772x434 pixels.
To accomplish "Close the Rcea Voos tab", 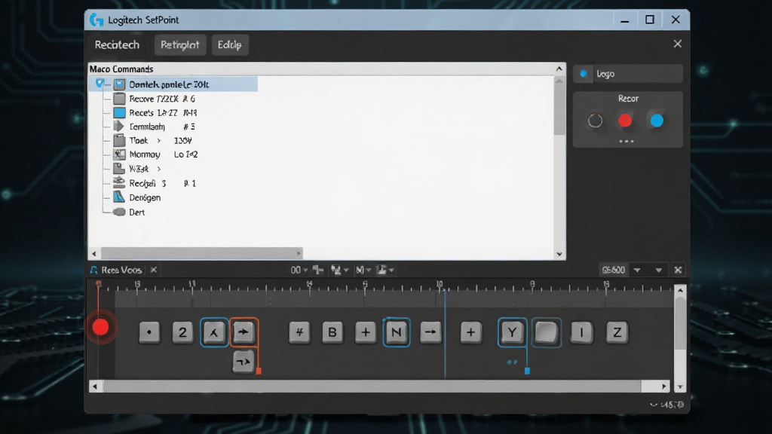I will coord(154,270).
